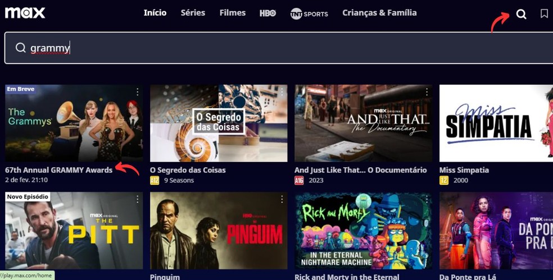Open the 67th Annual GRAMMY Awards title link
This screenshot has width=553, height=280.
pyautogui.click(x=58, y=170)
